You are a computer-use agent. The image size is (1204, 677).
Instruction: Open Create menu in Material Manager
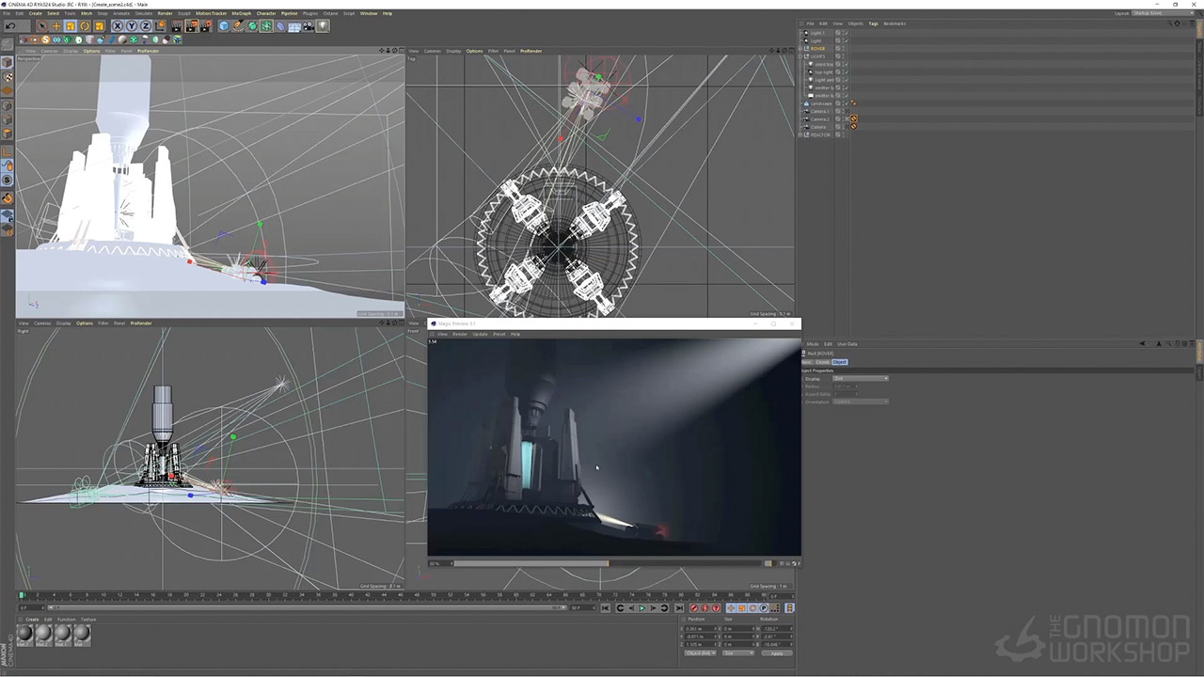click(x=32, y=620)
